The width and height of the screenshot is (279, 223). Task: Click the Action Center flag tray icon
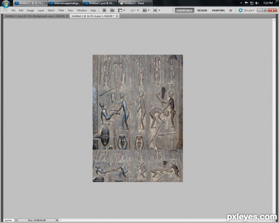246,3
